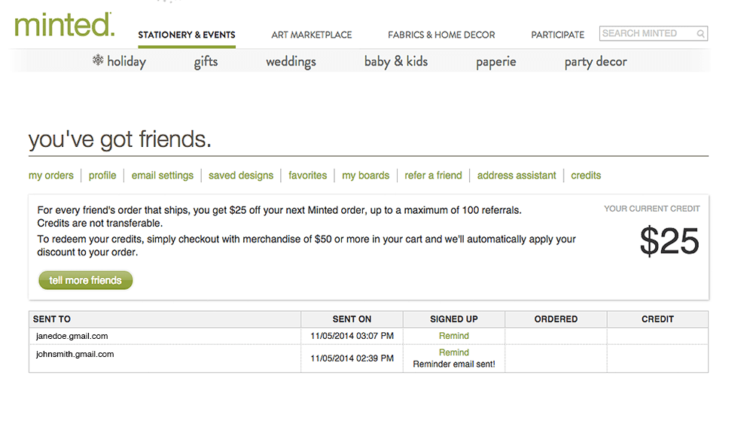753x424 pixels.
Task: View the credits page link
Action: 586,175
